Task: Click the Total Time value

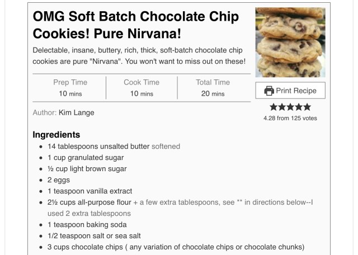Action: pos(213,93)
